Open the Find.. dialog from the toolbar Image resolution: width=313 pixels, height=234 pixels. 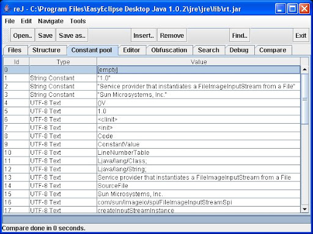(x=240, y=35)
